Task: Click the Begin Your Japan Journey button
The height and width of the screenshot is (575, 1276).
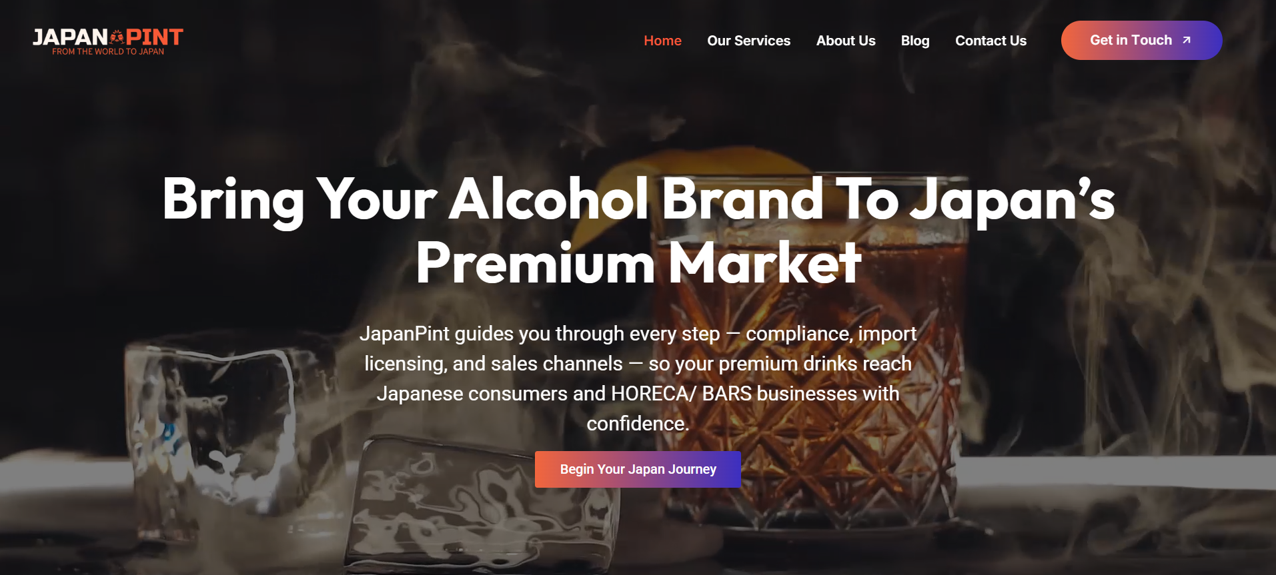Action: (638, 469)
